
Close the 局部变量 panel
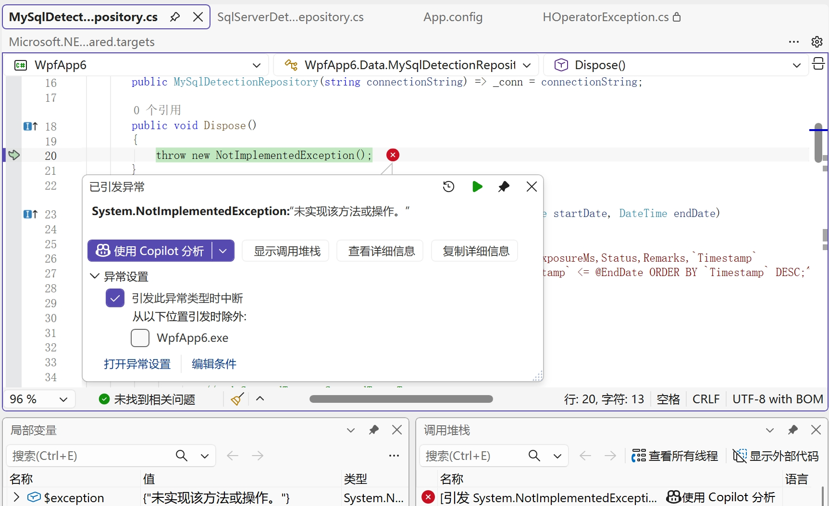click(x=397, y=430)
